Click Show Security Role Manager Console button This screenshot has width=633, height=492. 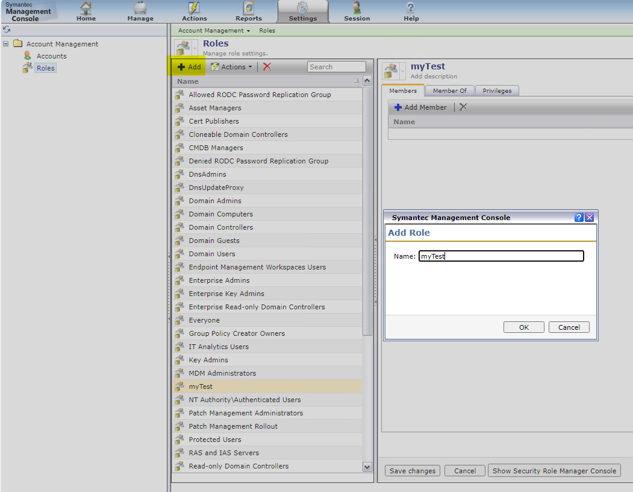[x=554, y=471]
